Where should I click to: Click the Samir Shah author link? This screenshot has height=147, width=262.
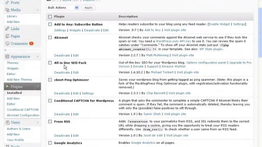[x=152, y=114]
